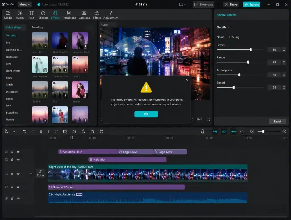Image resolution: width=291 pixels, height=220 pixels.
Task: Click the Export button
Action: coord(251,5)
